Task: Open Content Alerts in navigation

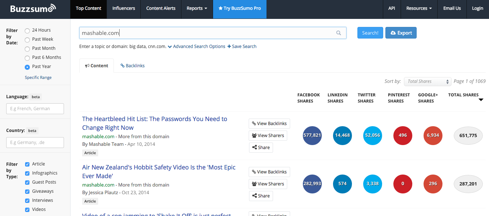Action: [161, 8]
